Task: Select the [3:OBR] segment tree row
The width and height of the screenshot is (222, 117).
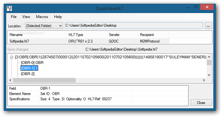Action: tap(111, 57)
